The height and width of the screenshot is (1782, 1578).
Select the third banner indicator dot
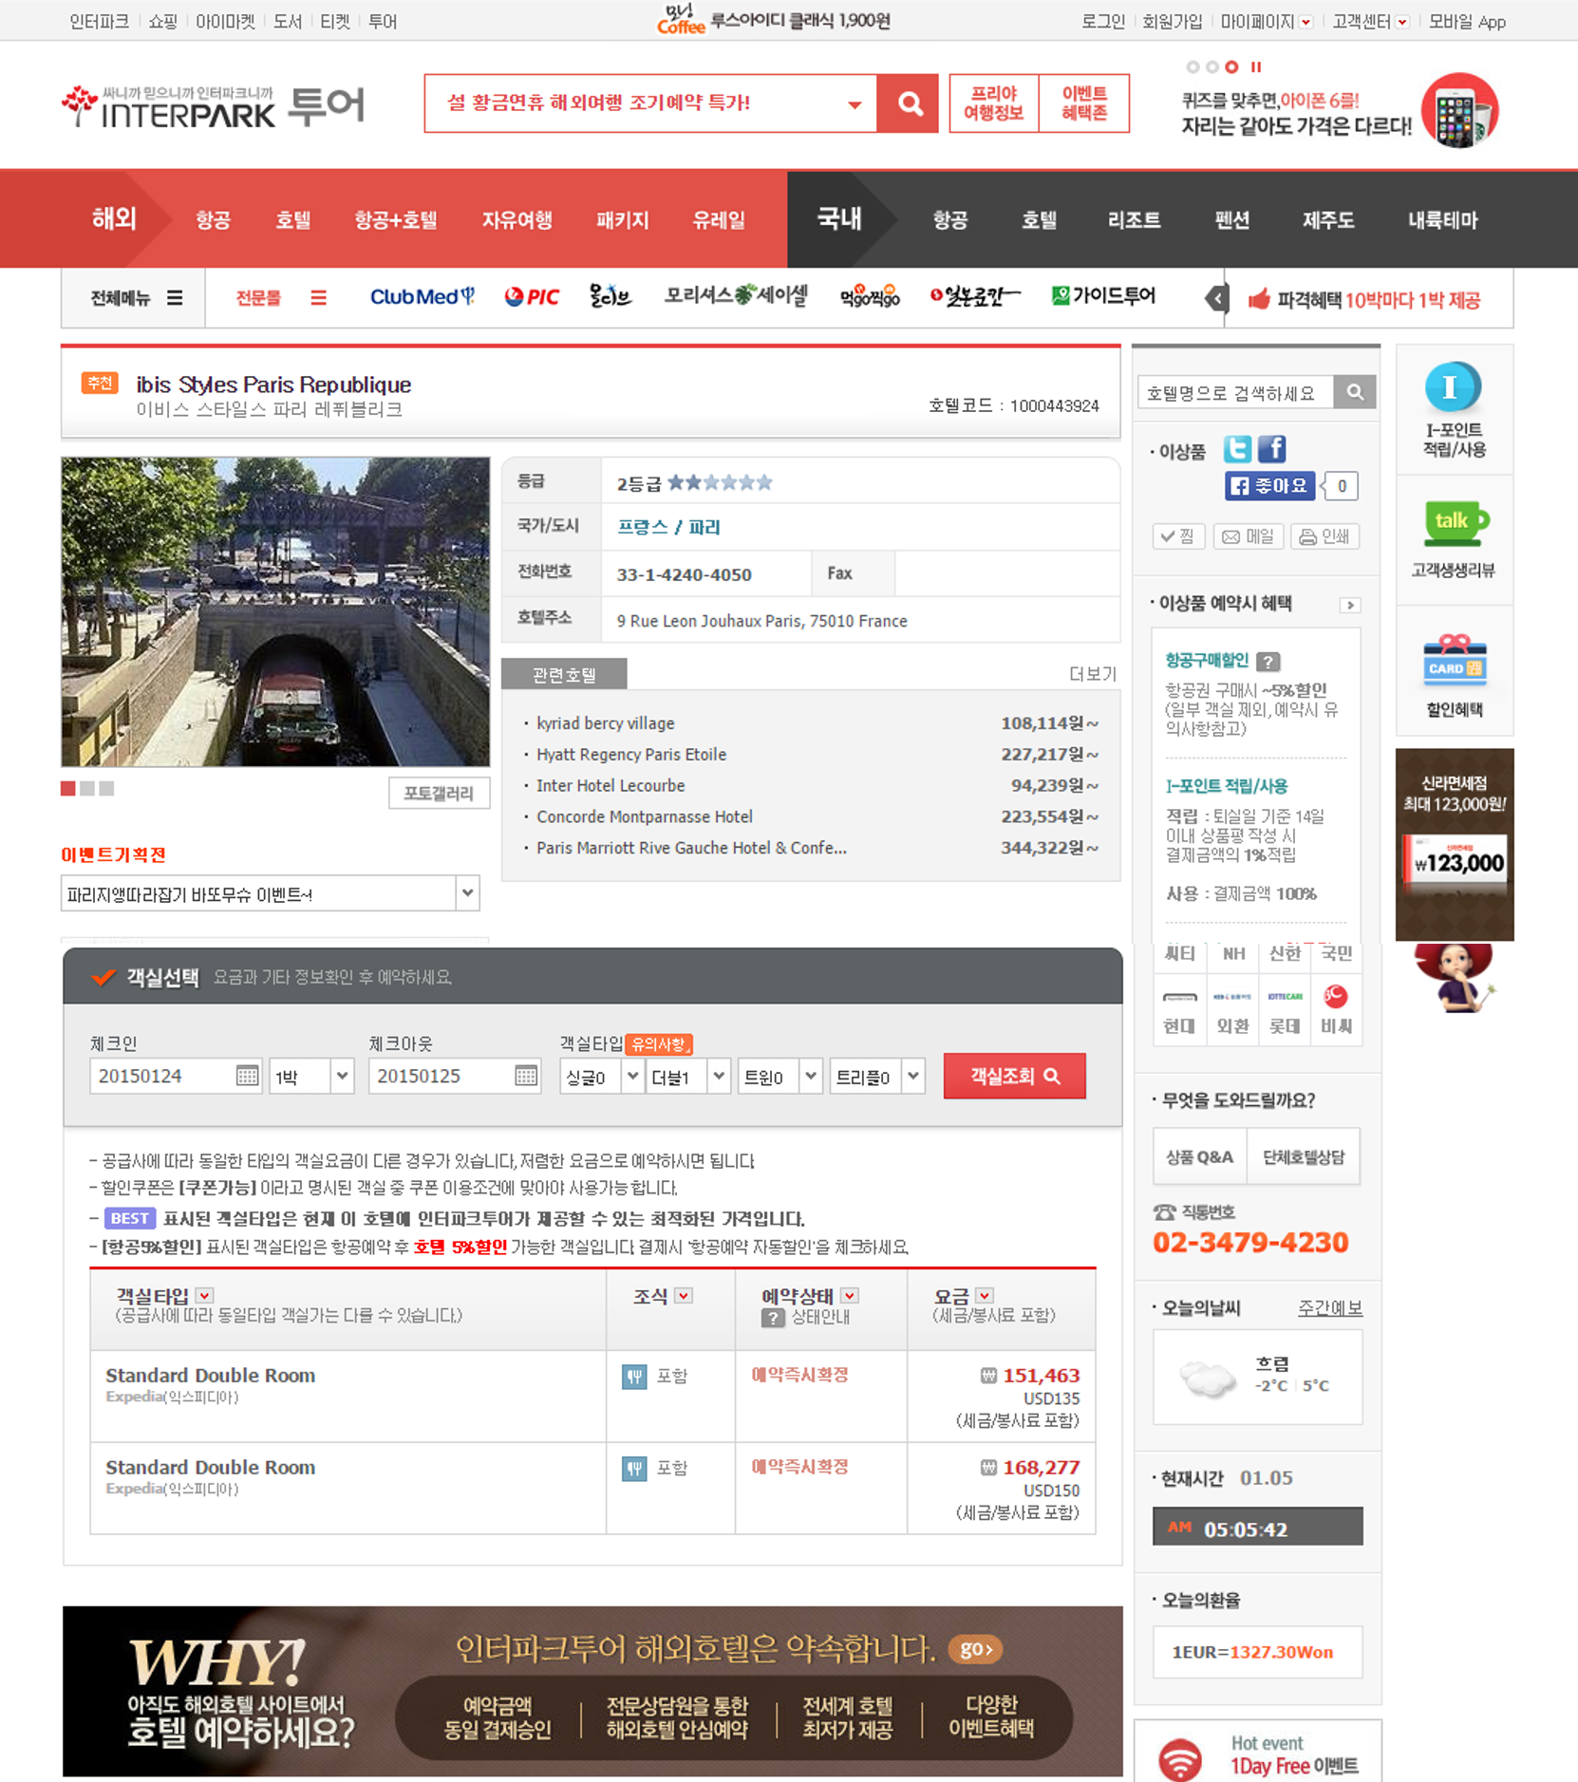pos(1231,66)
